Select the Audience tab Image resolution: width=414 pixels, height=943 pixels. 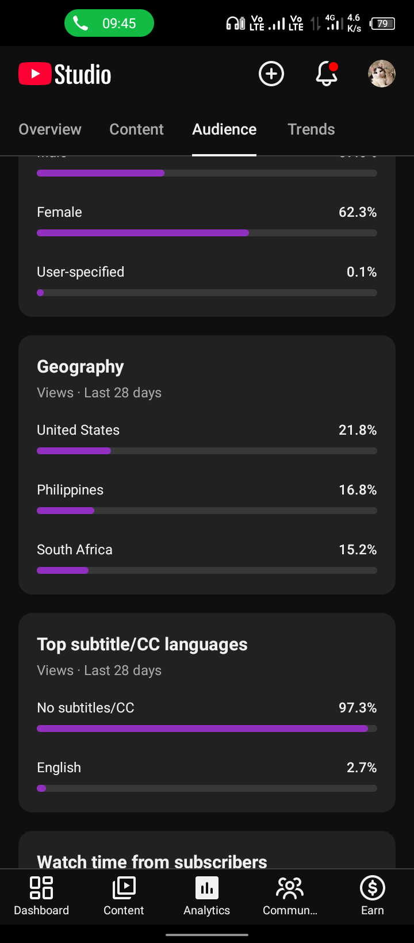224,129
